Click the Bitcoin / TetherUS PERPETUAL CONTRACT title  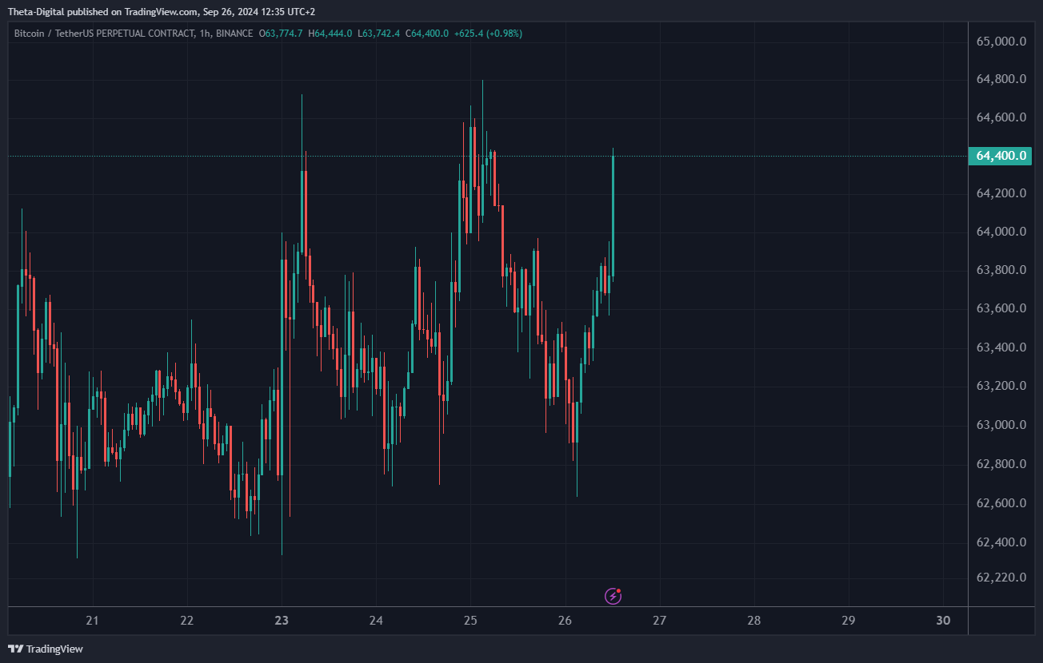point(104,34)
